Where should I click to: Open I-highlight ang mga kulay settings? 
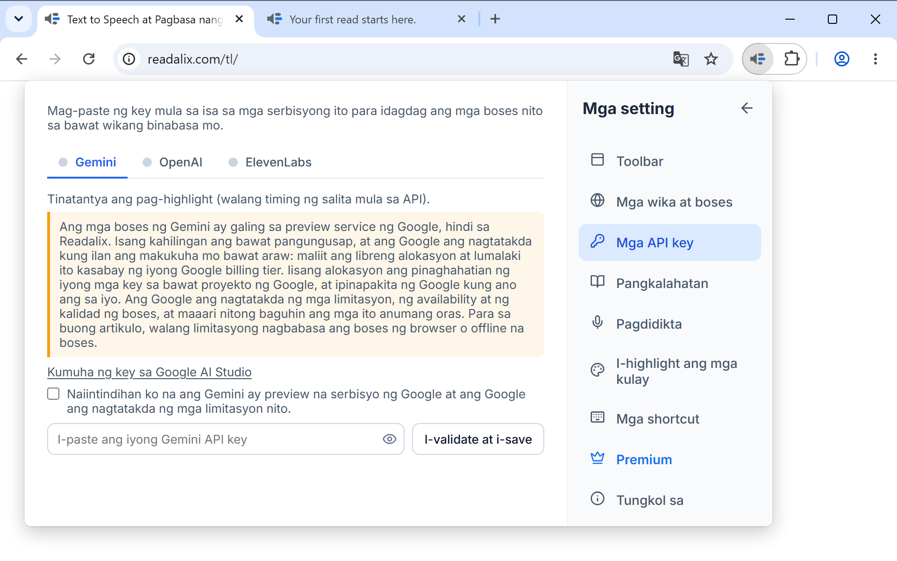click(669, 371)
